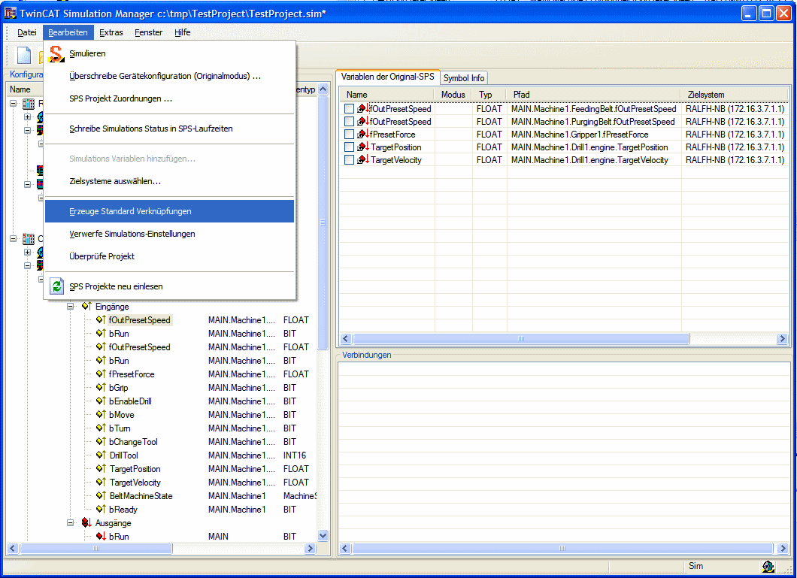Click the input icon beside bGrip
This screenshot has width=797, height=578.
pyautogui.click(x=101, y=388)
